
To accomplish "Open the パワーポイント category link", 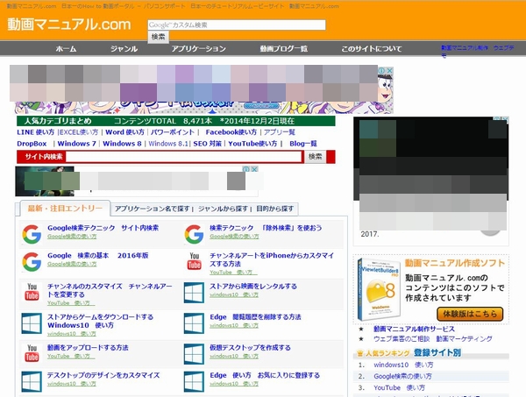I will click(x=173, y=132).
